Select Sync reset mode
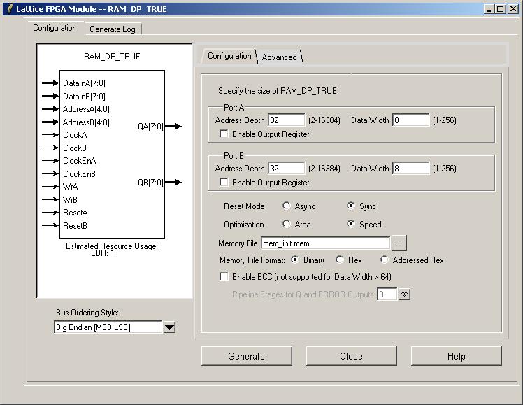Image resolution: width=523 pixels, height=405 pixels. click(x=351, y=206)
